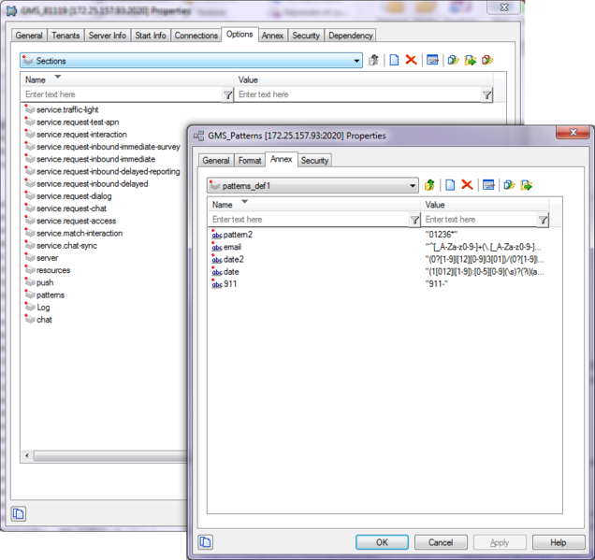Click the edit properties icon in GMS_Patterns toolbar
The image size is (595, 560).
[488, 185]
